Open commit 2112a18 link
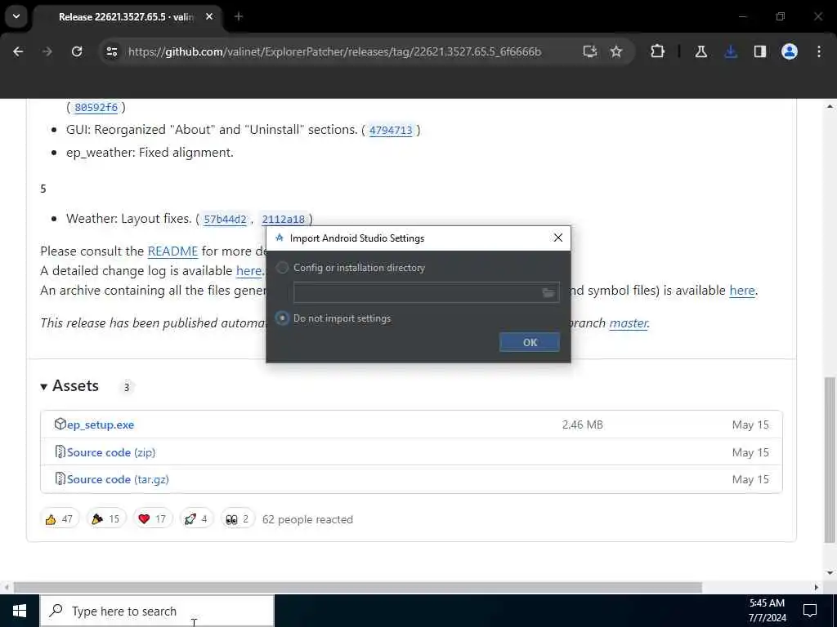The height and width of the screenshot is (627, 837). (x=284, y=219)
